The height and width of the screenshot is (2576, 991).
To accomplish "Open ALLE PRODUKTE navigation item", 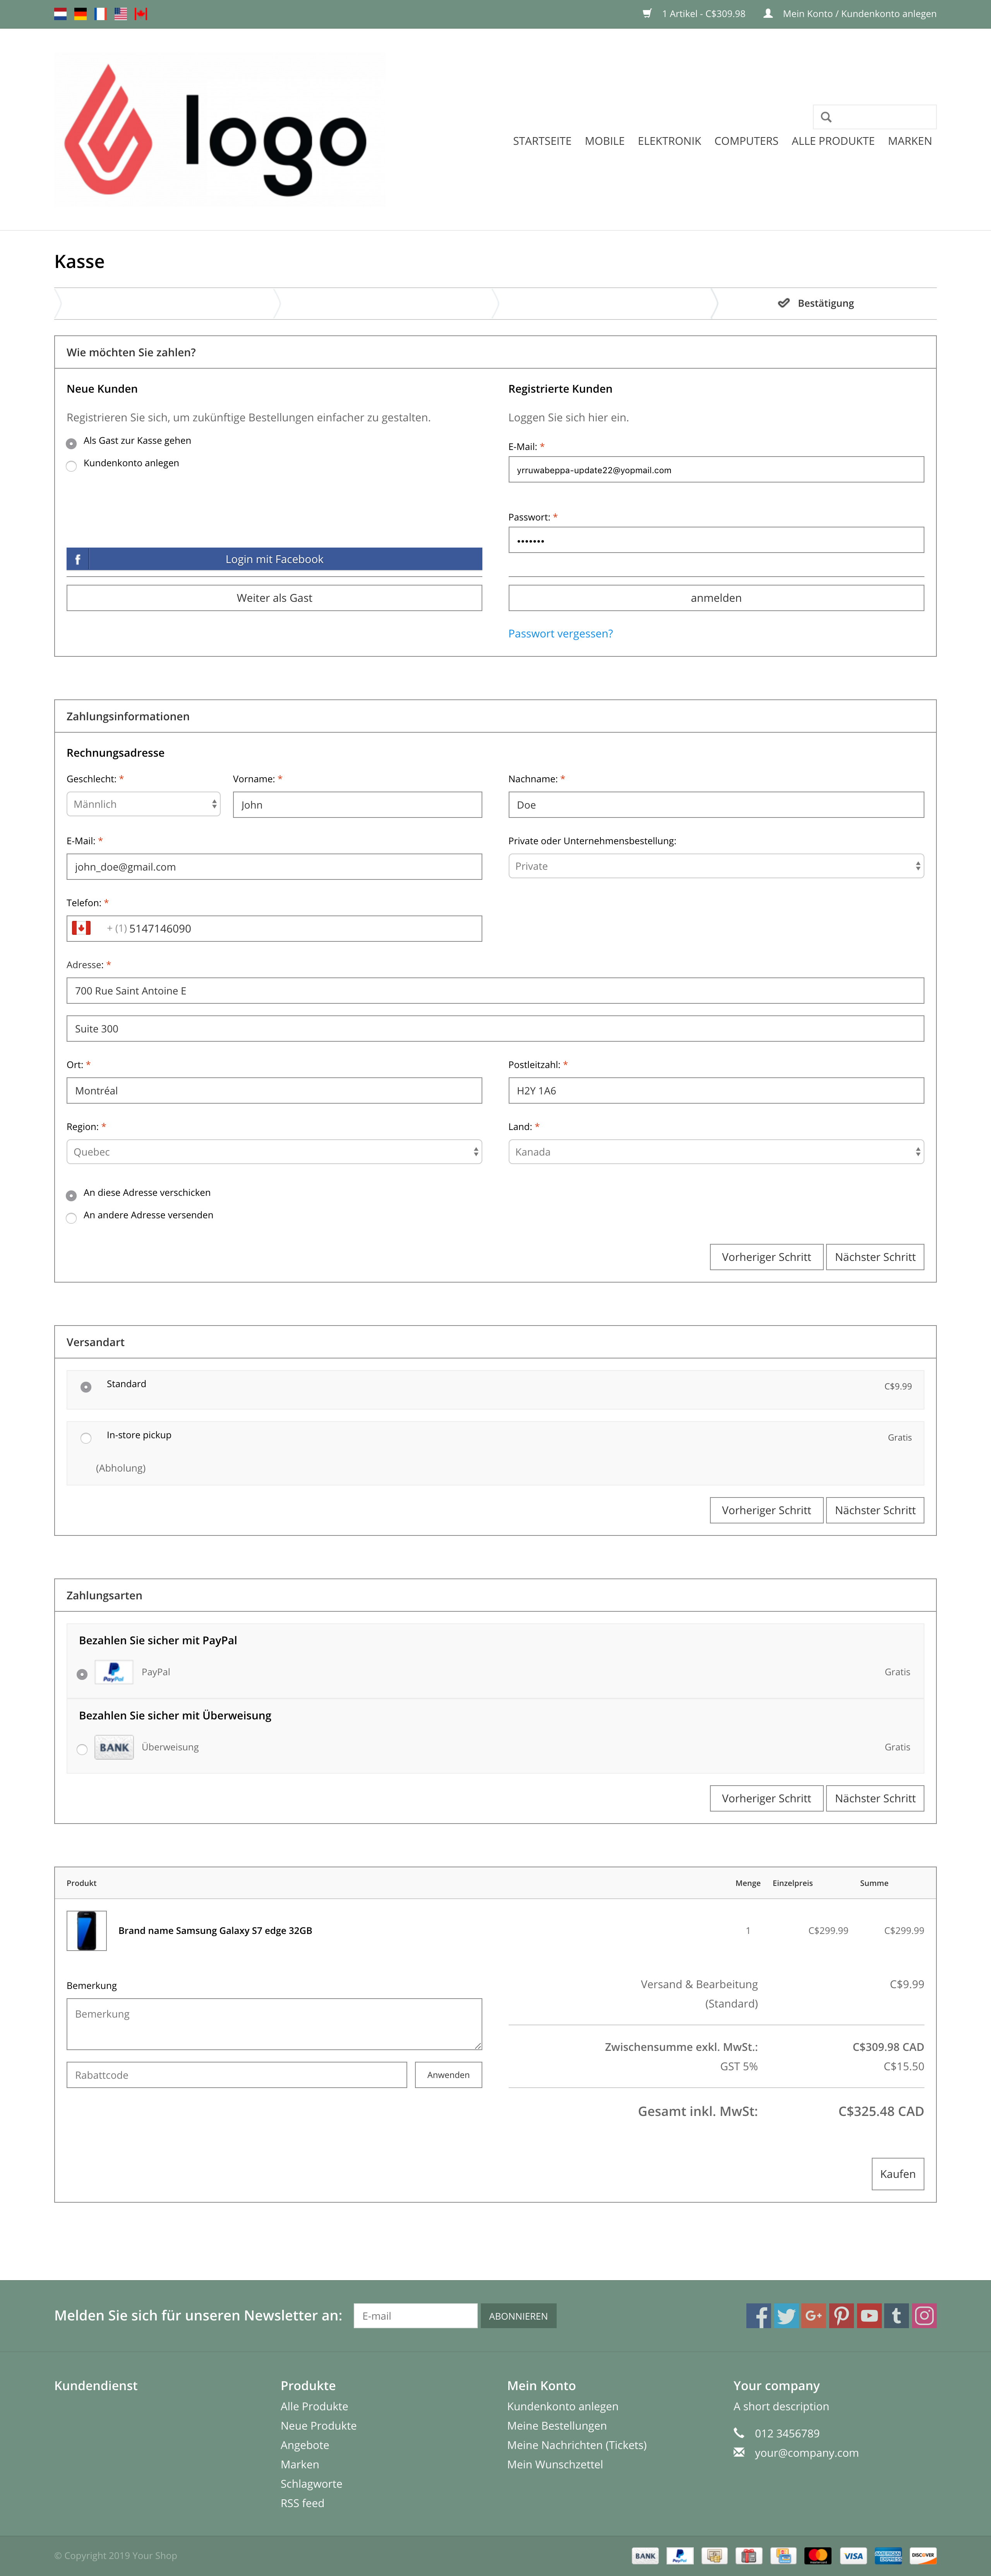I will 833,141.
